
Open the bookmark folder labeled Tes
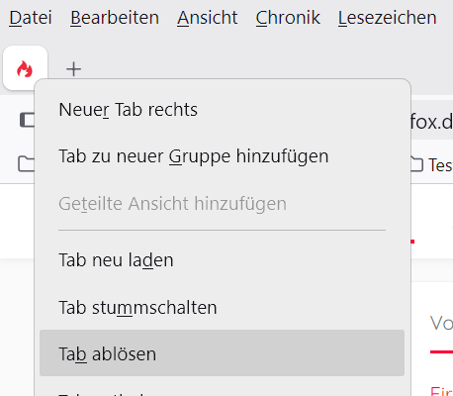click(x=432, y=165)
